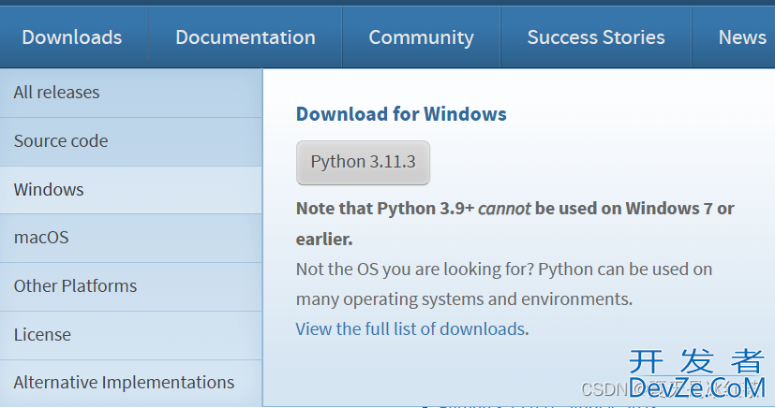This screenshot has width=775, height=408.
Task: Click 'Not the OS you are looking for?' text
Action: pyautogui.click(x=415, y=270)
